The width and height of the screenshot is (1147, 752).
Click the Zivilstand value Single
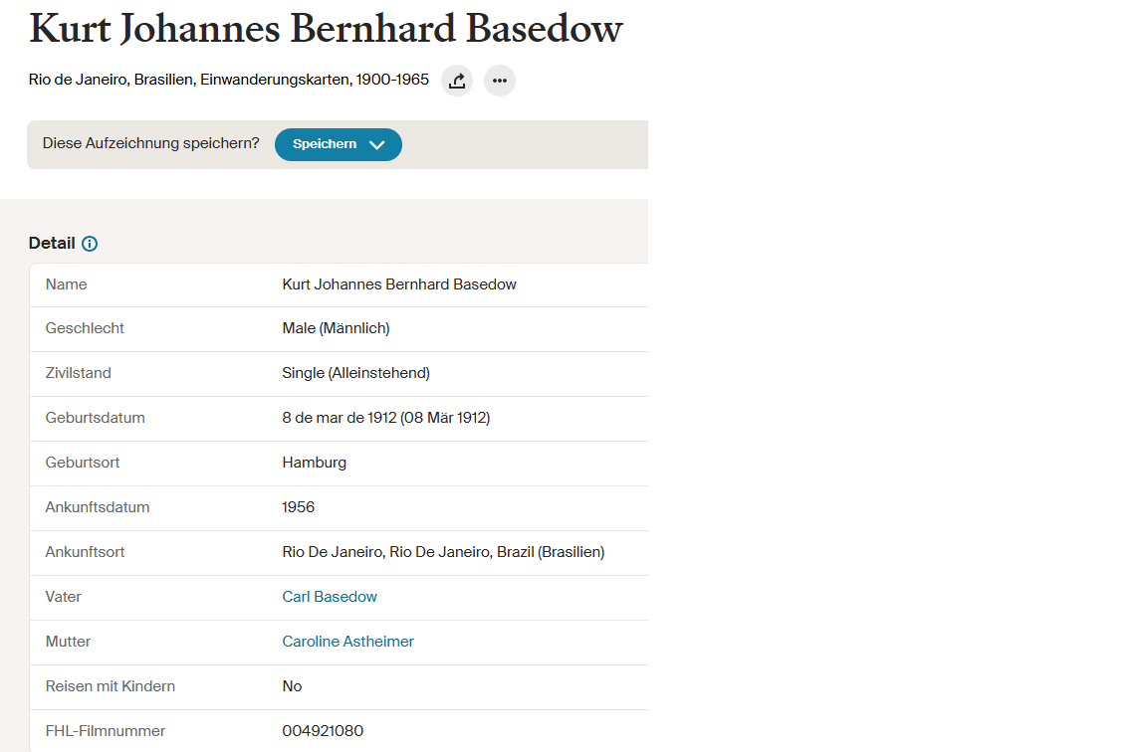click(x=356, y=373)
